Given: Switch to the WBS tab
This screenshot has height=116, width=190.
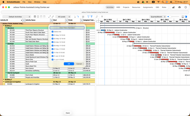Looking at the screenshot, I should 118,7.
